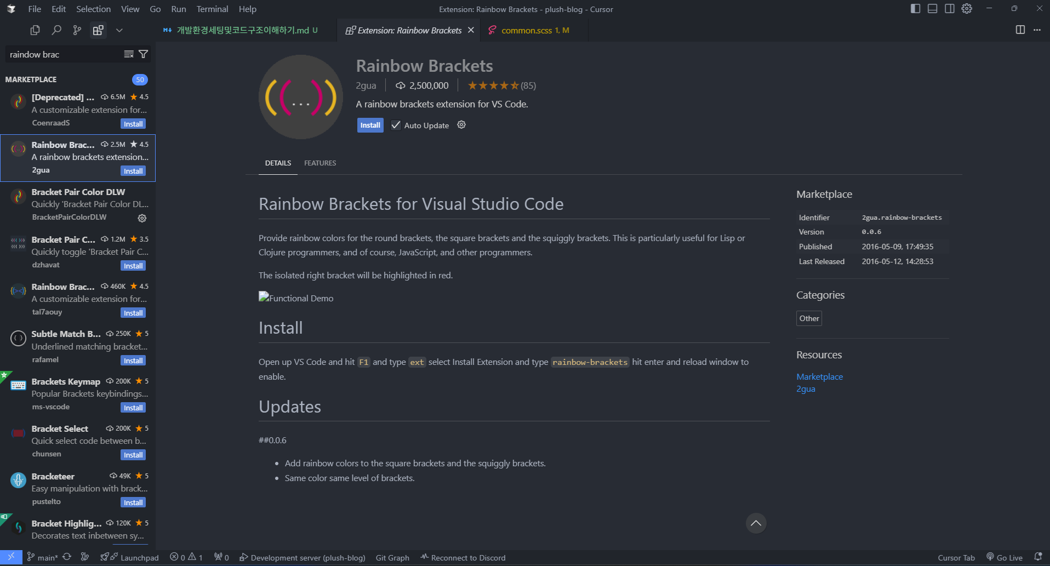Toggle the Auto Update checkbox
1050x566 pixels.
[396, 125]
